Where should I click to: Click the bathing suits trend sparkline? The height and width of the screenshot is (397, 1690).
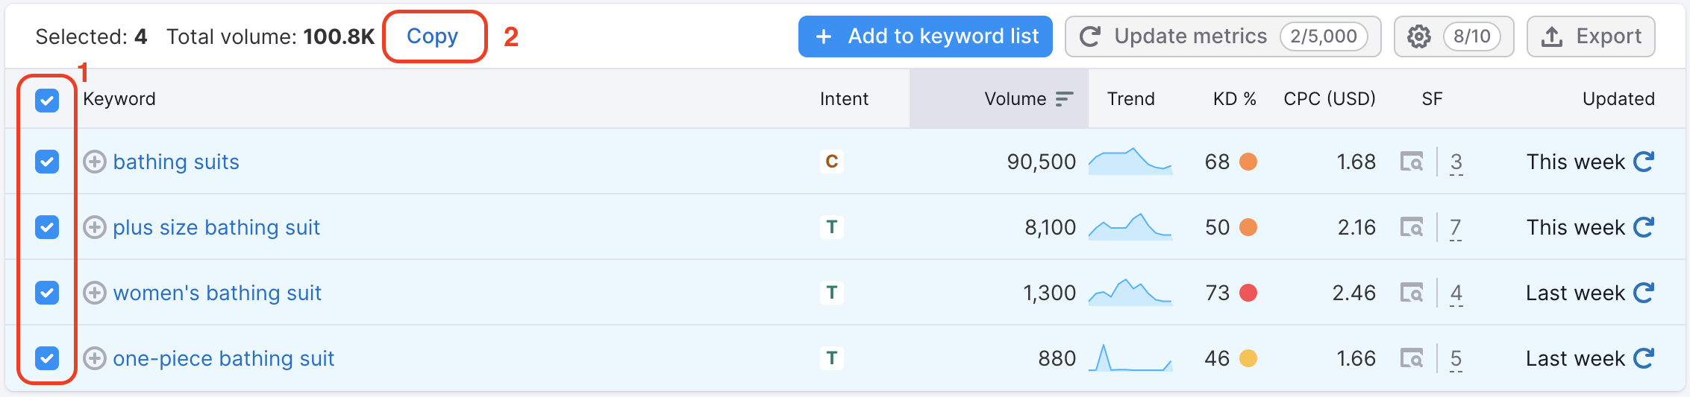[x=1130, y=161]
